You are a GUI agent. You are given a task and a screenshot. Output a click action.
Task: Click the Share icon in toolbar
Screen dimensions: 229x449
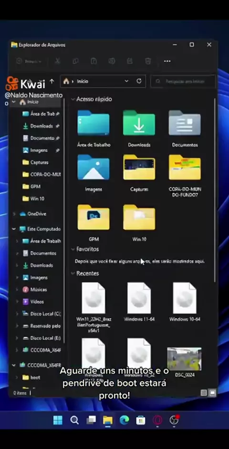[x=130, y=61]
